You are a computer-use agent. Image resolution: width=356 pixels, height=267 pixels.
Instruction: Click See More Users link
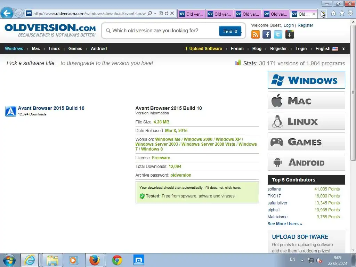285,224
